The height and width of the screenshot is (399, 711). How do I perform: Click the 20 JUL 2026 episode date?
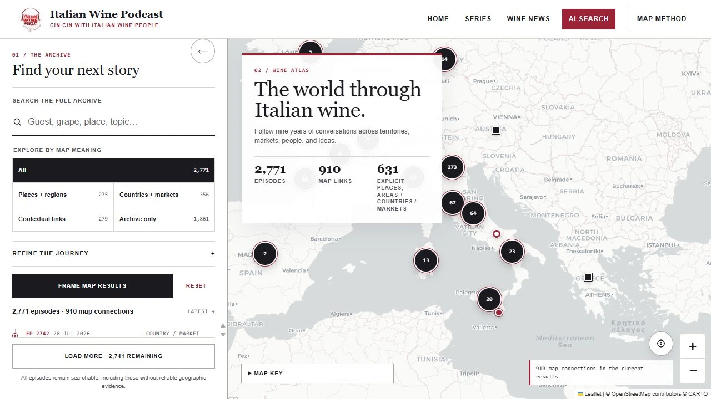pyautogui.click(x=72, y=334)
